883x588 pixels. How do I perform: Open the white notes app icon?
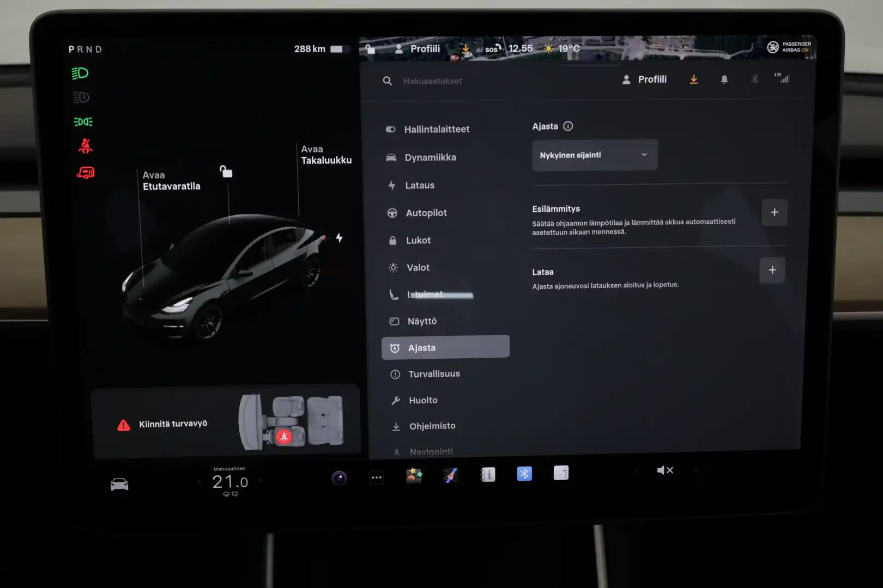click(x=561, y=473)
